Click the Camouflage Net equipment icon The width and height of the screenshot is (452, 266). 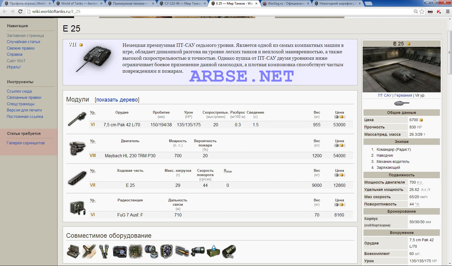tap(135, 251)
